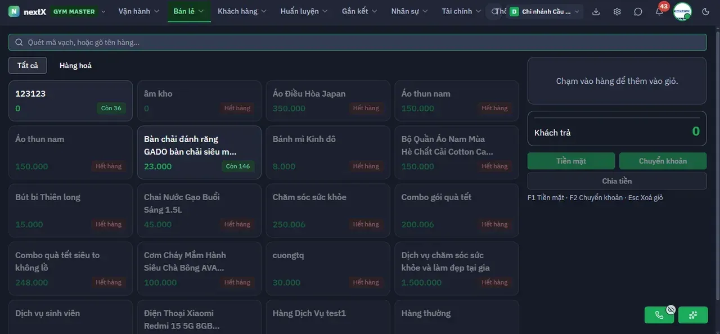The height and width of the screenshot is (334, 720).
Task: Choose Dịch vụ chăm sóc sức khỏe card
Action: click(x=457, y=268)
